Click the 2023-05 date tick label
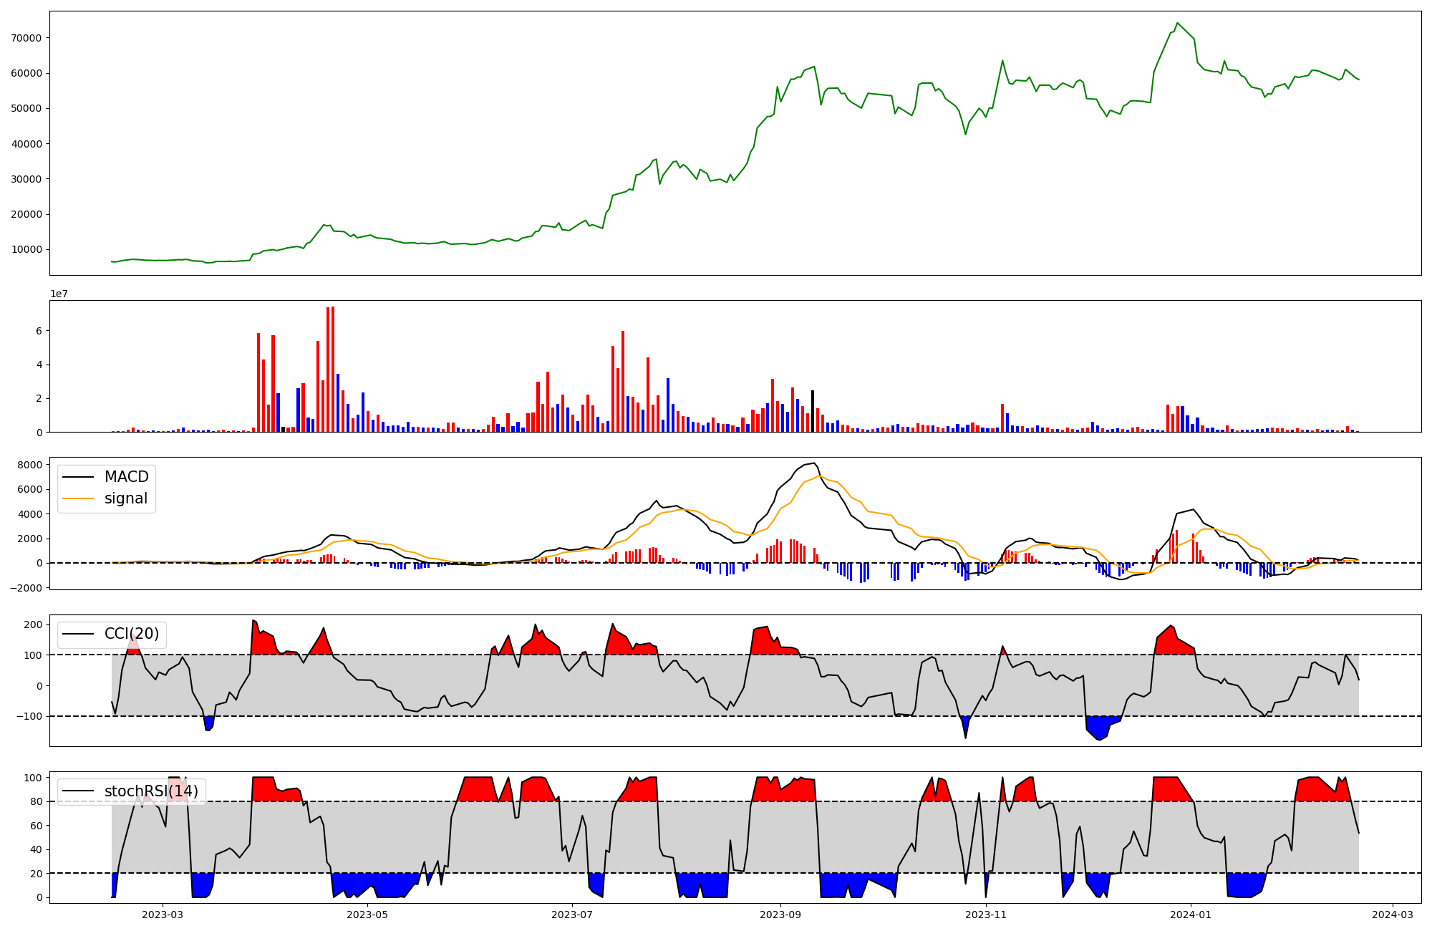Viewport: 1432px width, 931px height. point(367,915)
